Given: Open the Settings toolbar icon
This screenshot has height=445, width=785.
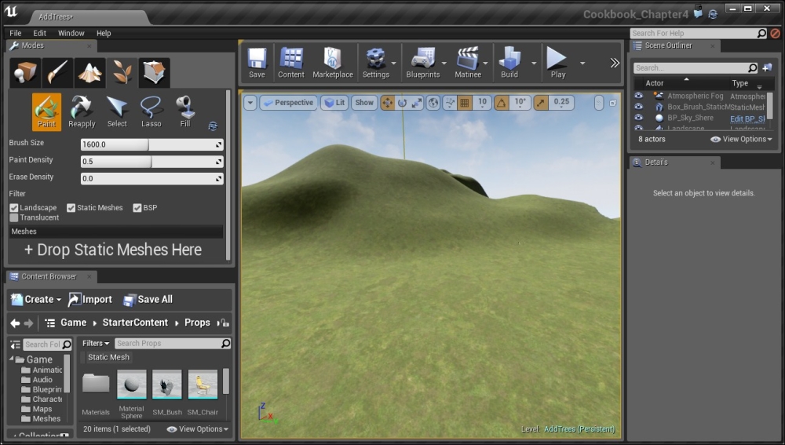Looking at the screenshot, I should pyautogui.click(x=375, y=63).
